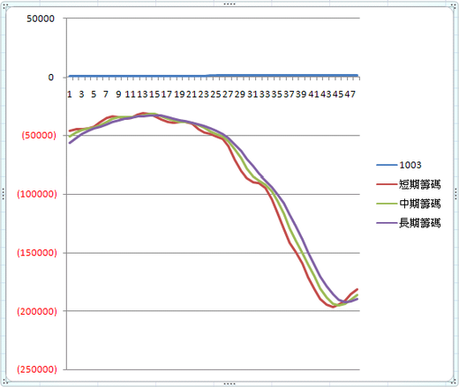Select the red (250000) axis label
459x387 pixels.
tap(37, 369)
